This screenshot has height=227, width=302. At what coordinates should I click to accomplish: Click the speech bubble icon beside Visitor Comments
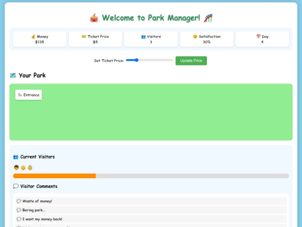16,186
